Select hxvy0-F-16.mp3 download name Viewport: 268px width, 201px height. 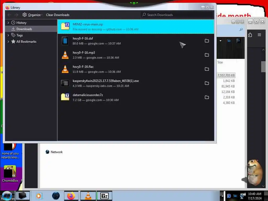(x=84, y=53)
